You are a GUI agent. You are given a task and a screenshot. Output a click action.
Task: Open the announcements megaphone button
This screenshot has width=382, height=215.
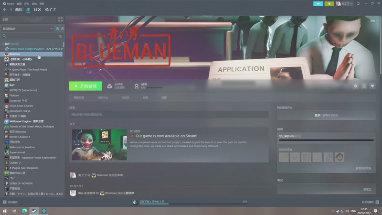[x=318, y=4]
